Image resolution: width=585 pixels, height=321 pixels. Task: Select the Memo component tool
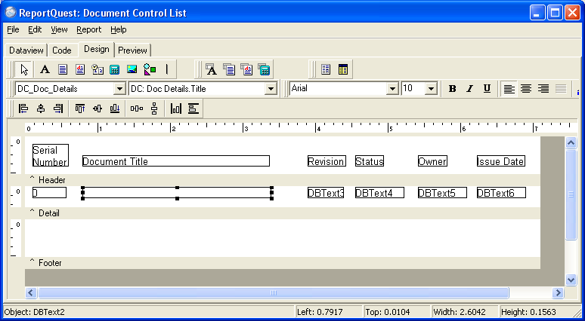click(63, 69)
